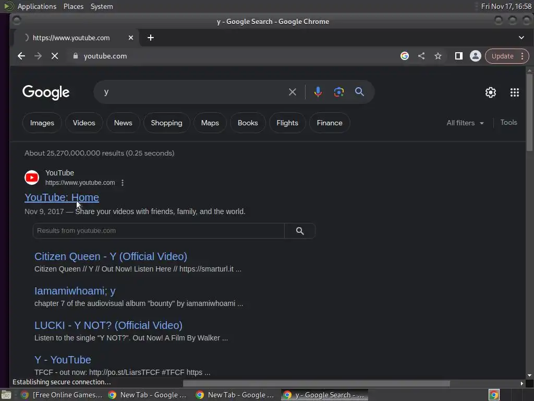Image resolution: width=534 pixels, height=401 pixels.
Task: Open the YouTube: Home link
Action: coord(62,197)
